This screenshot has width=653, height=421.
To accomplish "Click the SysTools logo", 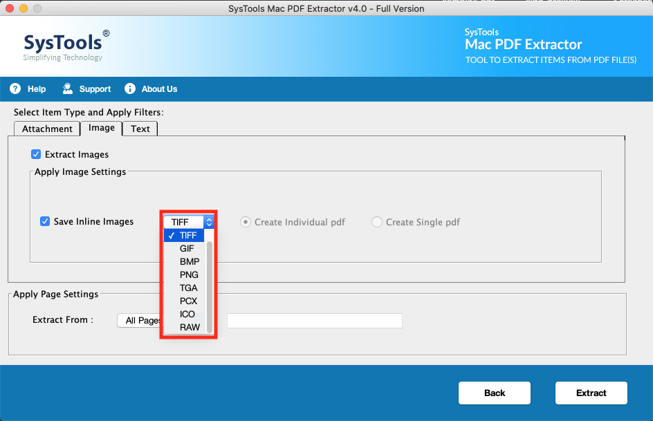I will pos(66,46).
